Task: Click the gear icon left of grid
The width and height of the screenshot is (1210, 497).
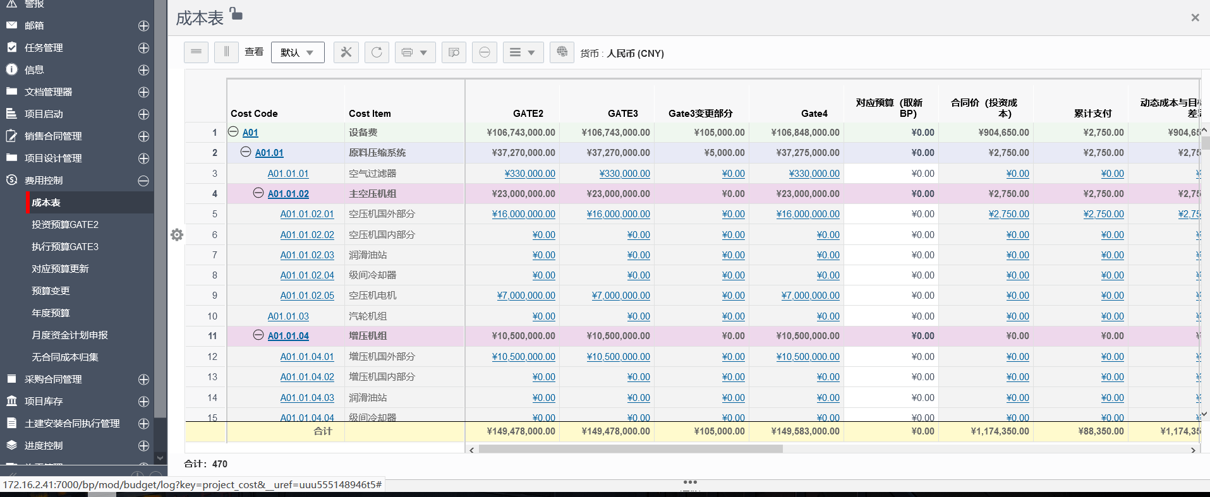Action: pos(177,235)
